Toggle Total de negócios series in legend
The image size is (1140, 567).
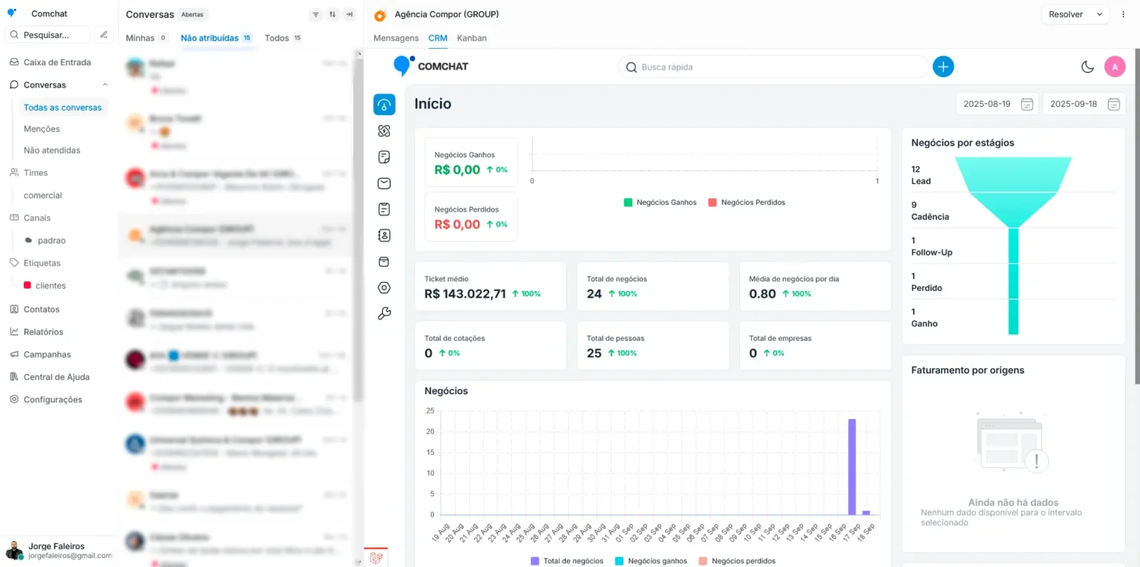566,561
